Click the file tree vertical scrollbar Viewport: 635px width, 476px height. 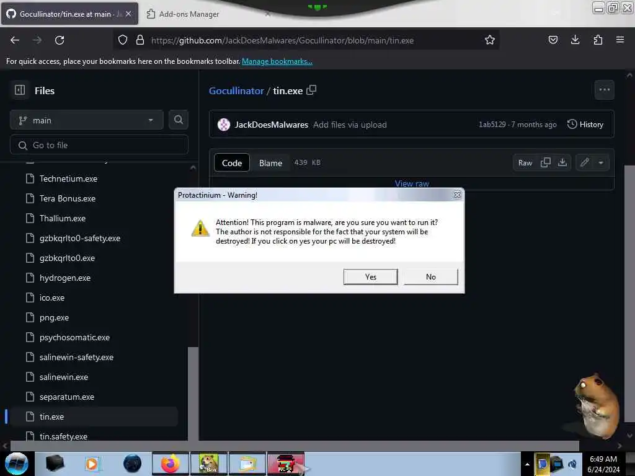point(193,394)
